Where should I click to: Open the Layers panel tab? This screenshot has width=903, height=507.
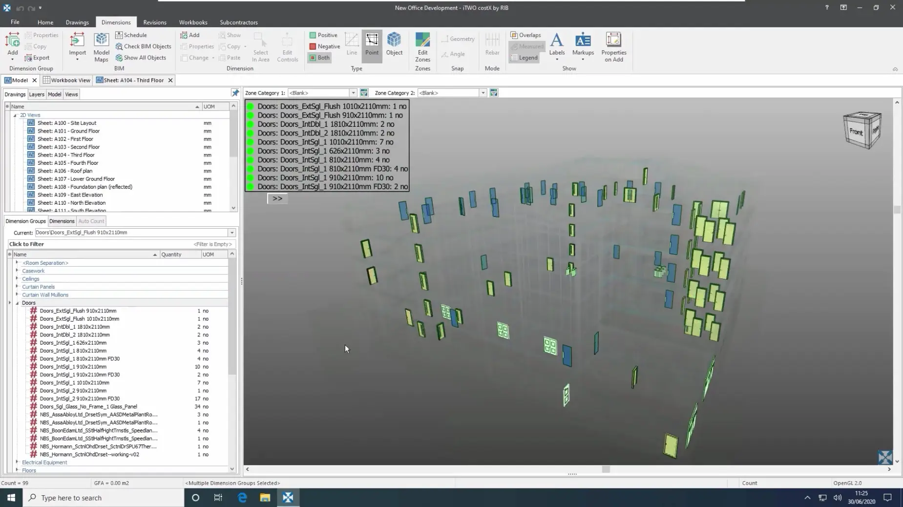pyautogui.click(x=36, y=94)
